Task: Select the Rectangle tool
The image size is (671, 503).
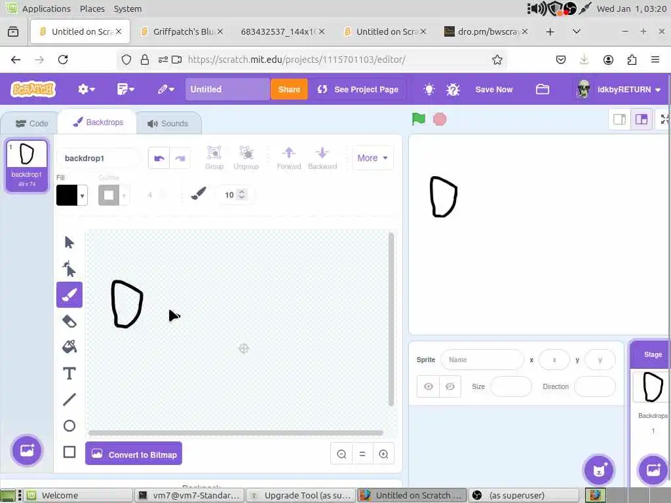Action: click(x=69, y=452)
